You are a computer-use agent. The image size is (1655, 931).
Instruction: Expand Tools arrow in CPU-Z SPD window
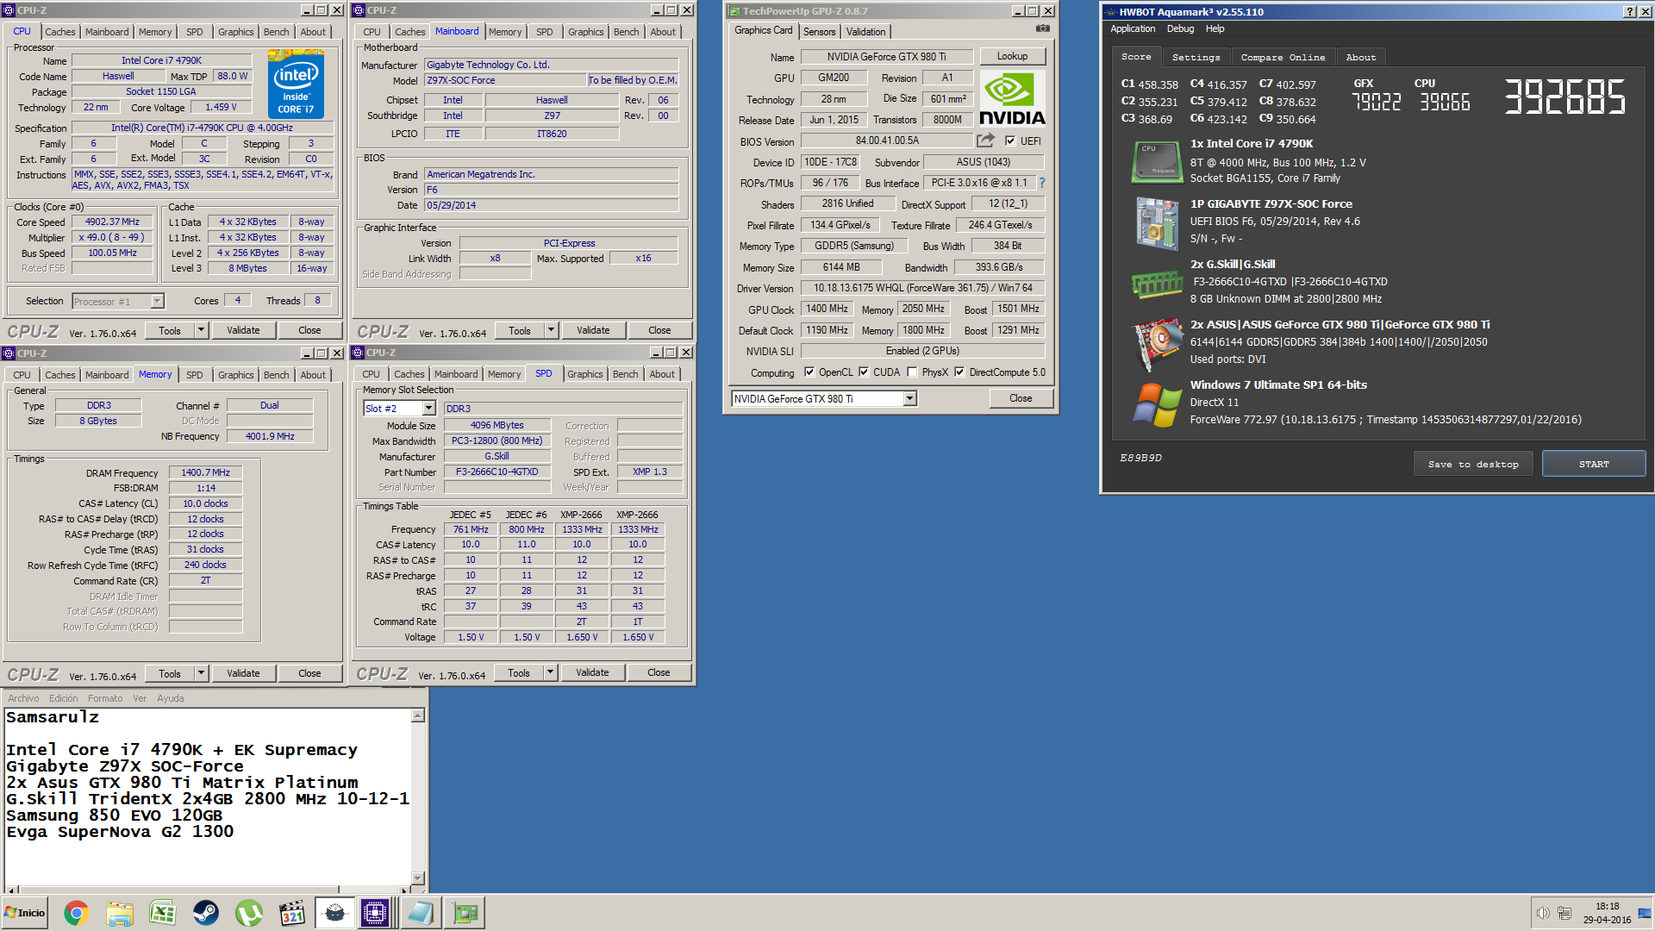pos(550,672)
